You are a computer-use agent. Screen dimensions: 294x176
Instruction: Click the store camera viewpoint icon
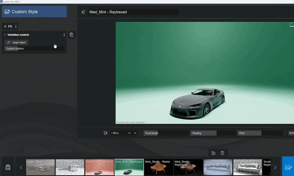[x=214, y=153]
